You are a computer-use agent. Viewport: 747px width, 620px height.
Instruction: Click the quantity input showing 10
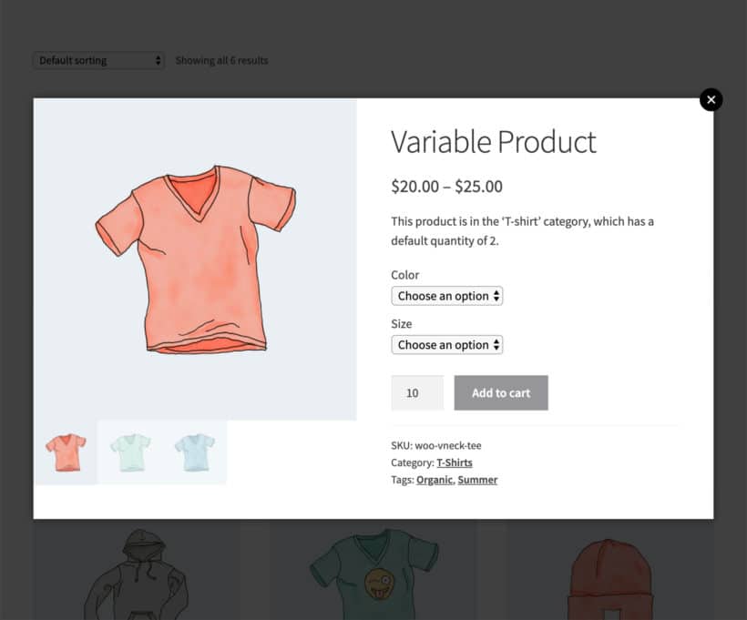point(416,392)
